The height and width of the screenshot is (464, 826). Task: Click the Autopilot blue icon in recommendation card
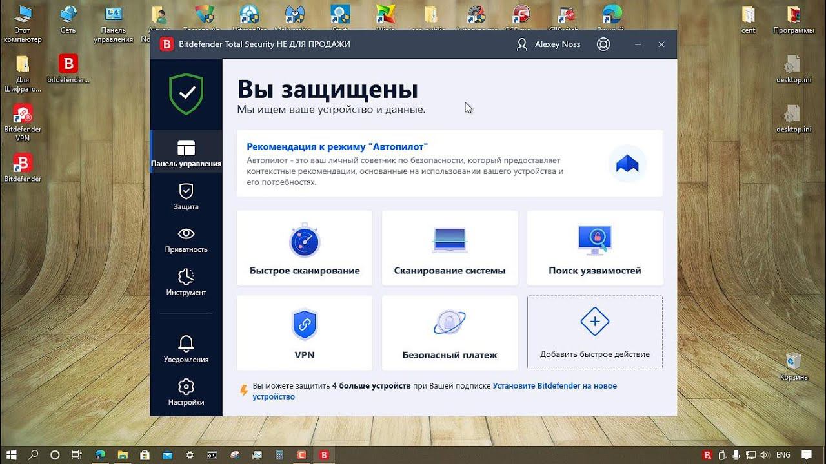tap(627, 164)
